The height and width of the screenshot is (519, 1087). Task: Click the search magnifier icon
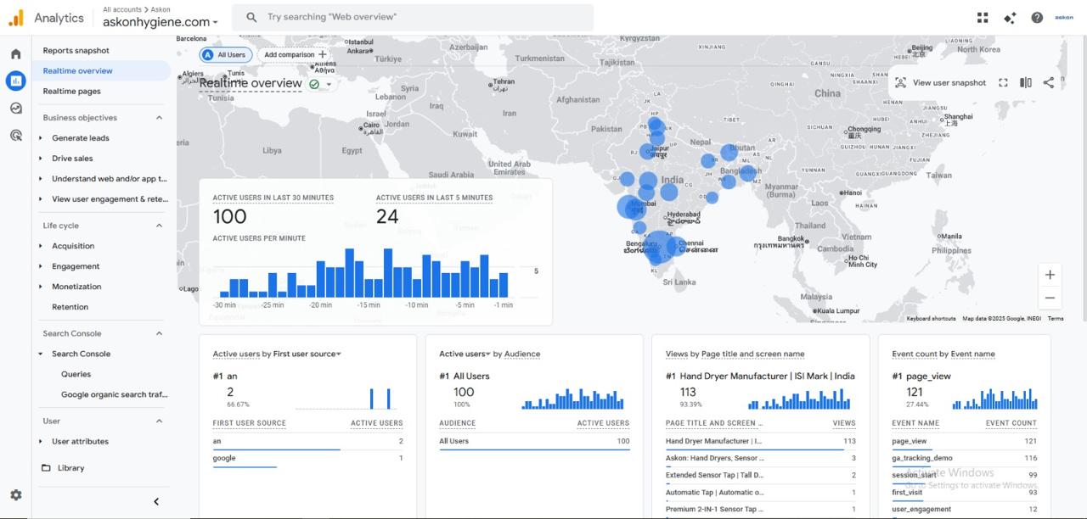click(251, 17)
